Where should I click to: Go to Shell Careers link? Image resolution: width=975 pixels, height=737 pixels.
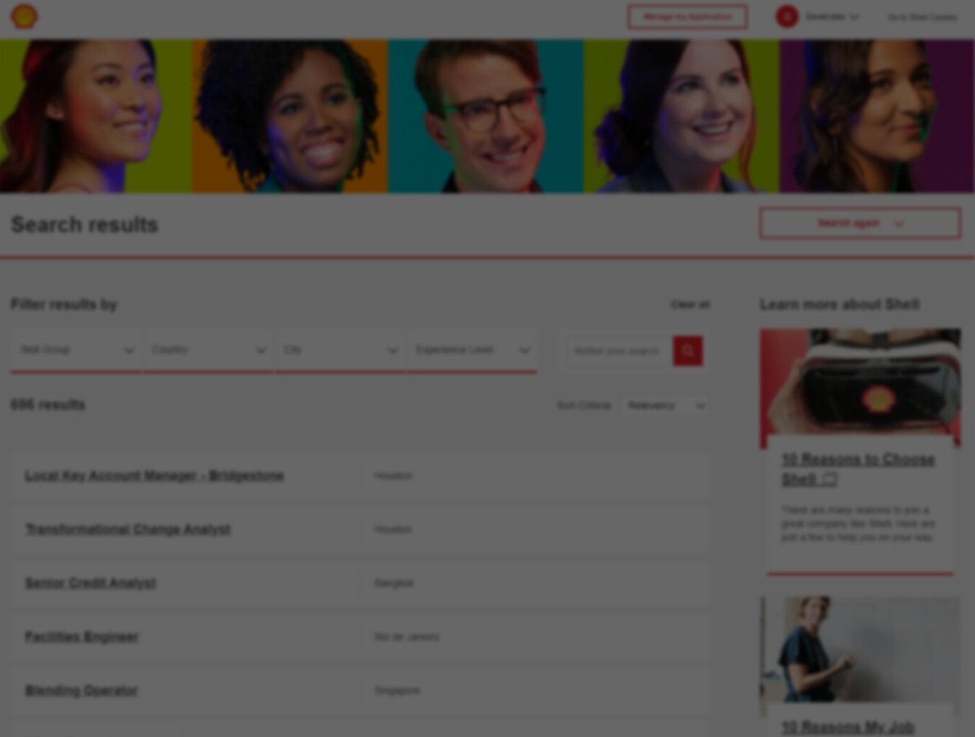[x=921, y=17]
